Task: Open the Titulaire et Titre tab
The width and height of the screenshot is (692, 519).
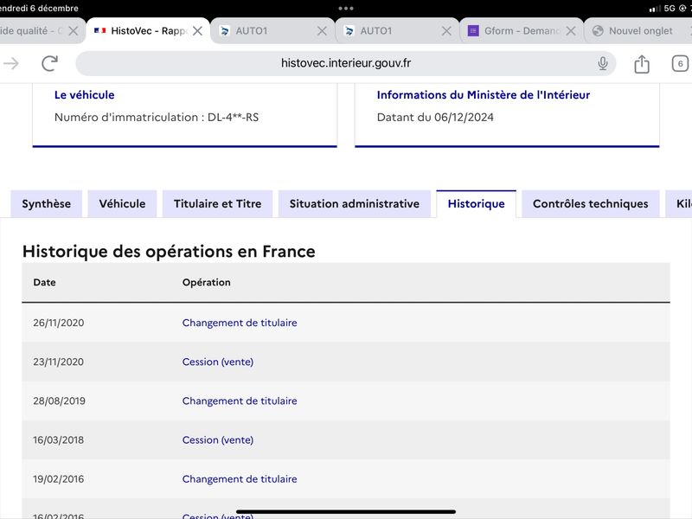Action: pos(218,204)
